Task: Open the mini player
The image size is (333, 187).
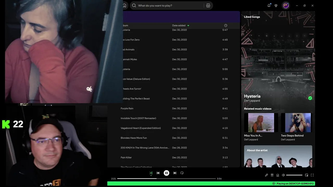Action: pyautogui.click(x=306, y=175)
